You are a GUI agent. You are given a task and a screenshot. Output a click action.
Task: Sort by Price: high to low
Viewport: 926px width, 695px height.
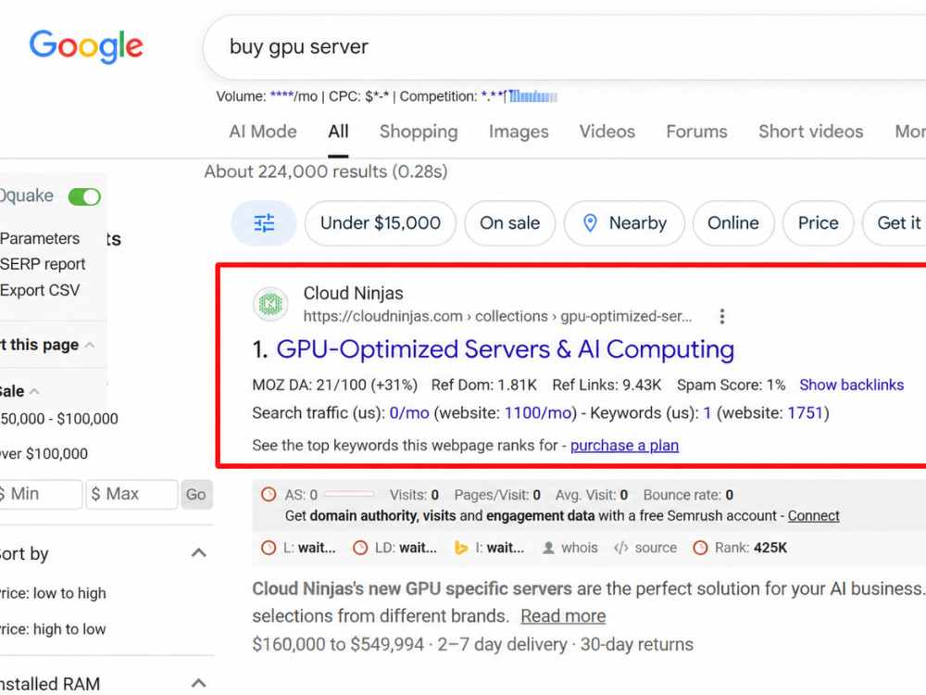click(x=53, y=629)
